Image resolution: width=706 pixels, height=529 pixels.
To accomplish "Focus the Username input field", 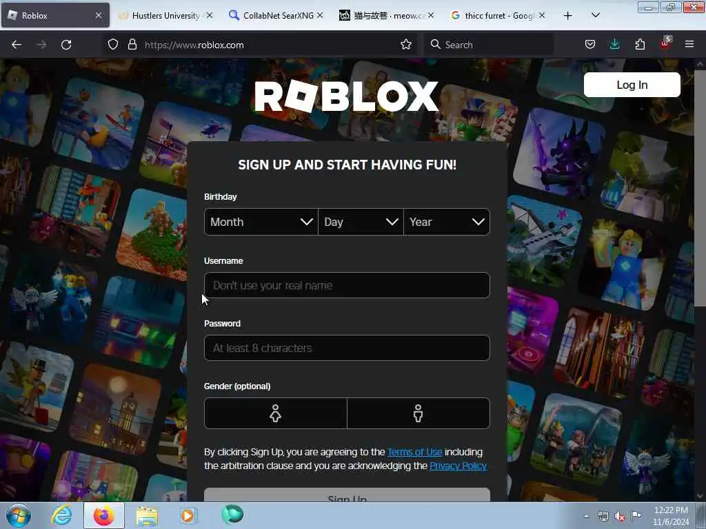I will pos(347,285).
